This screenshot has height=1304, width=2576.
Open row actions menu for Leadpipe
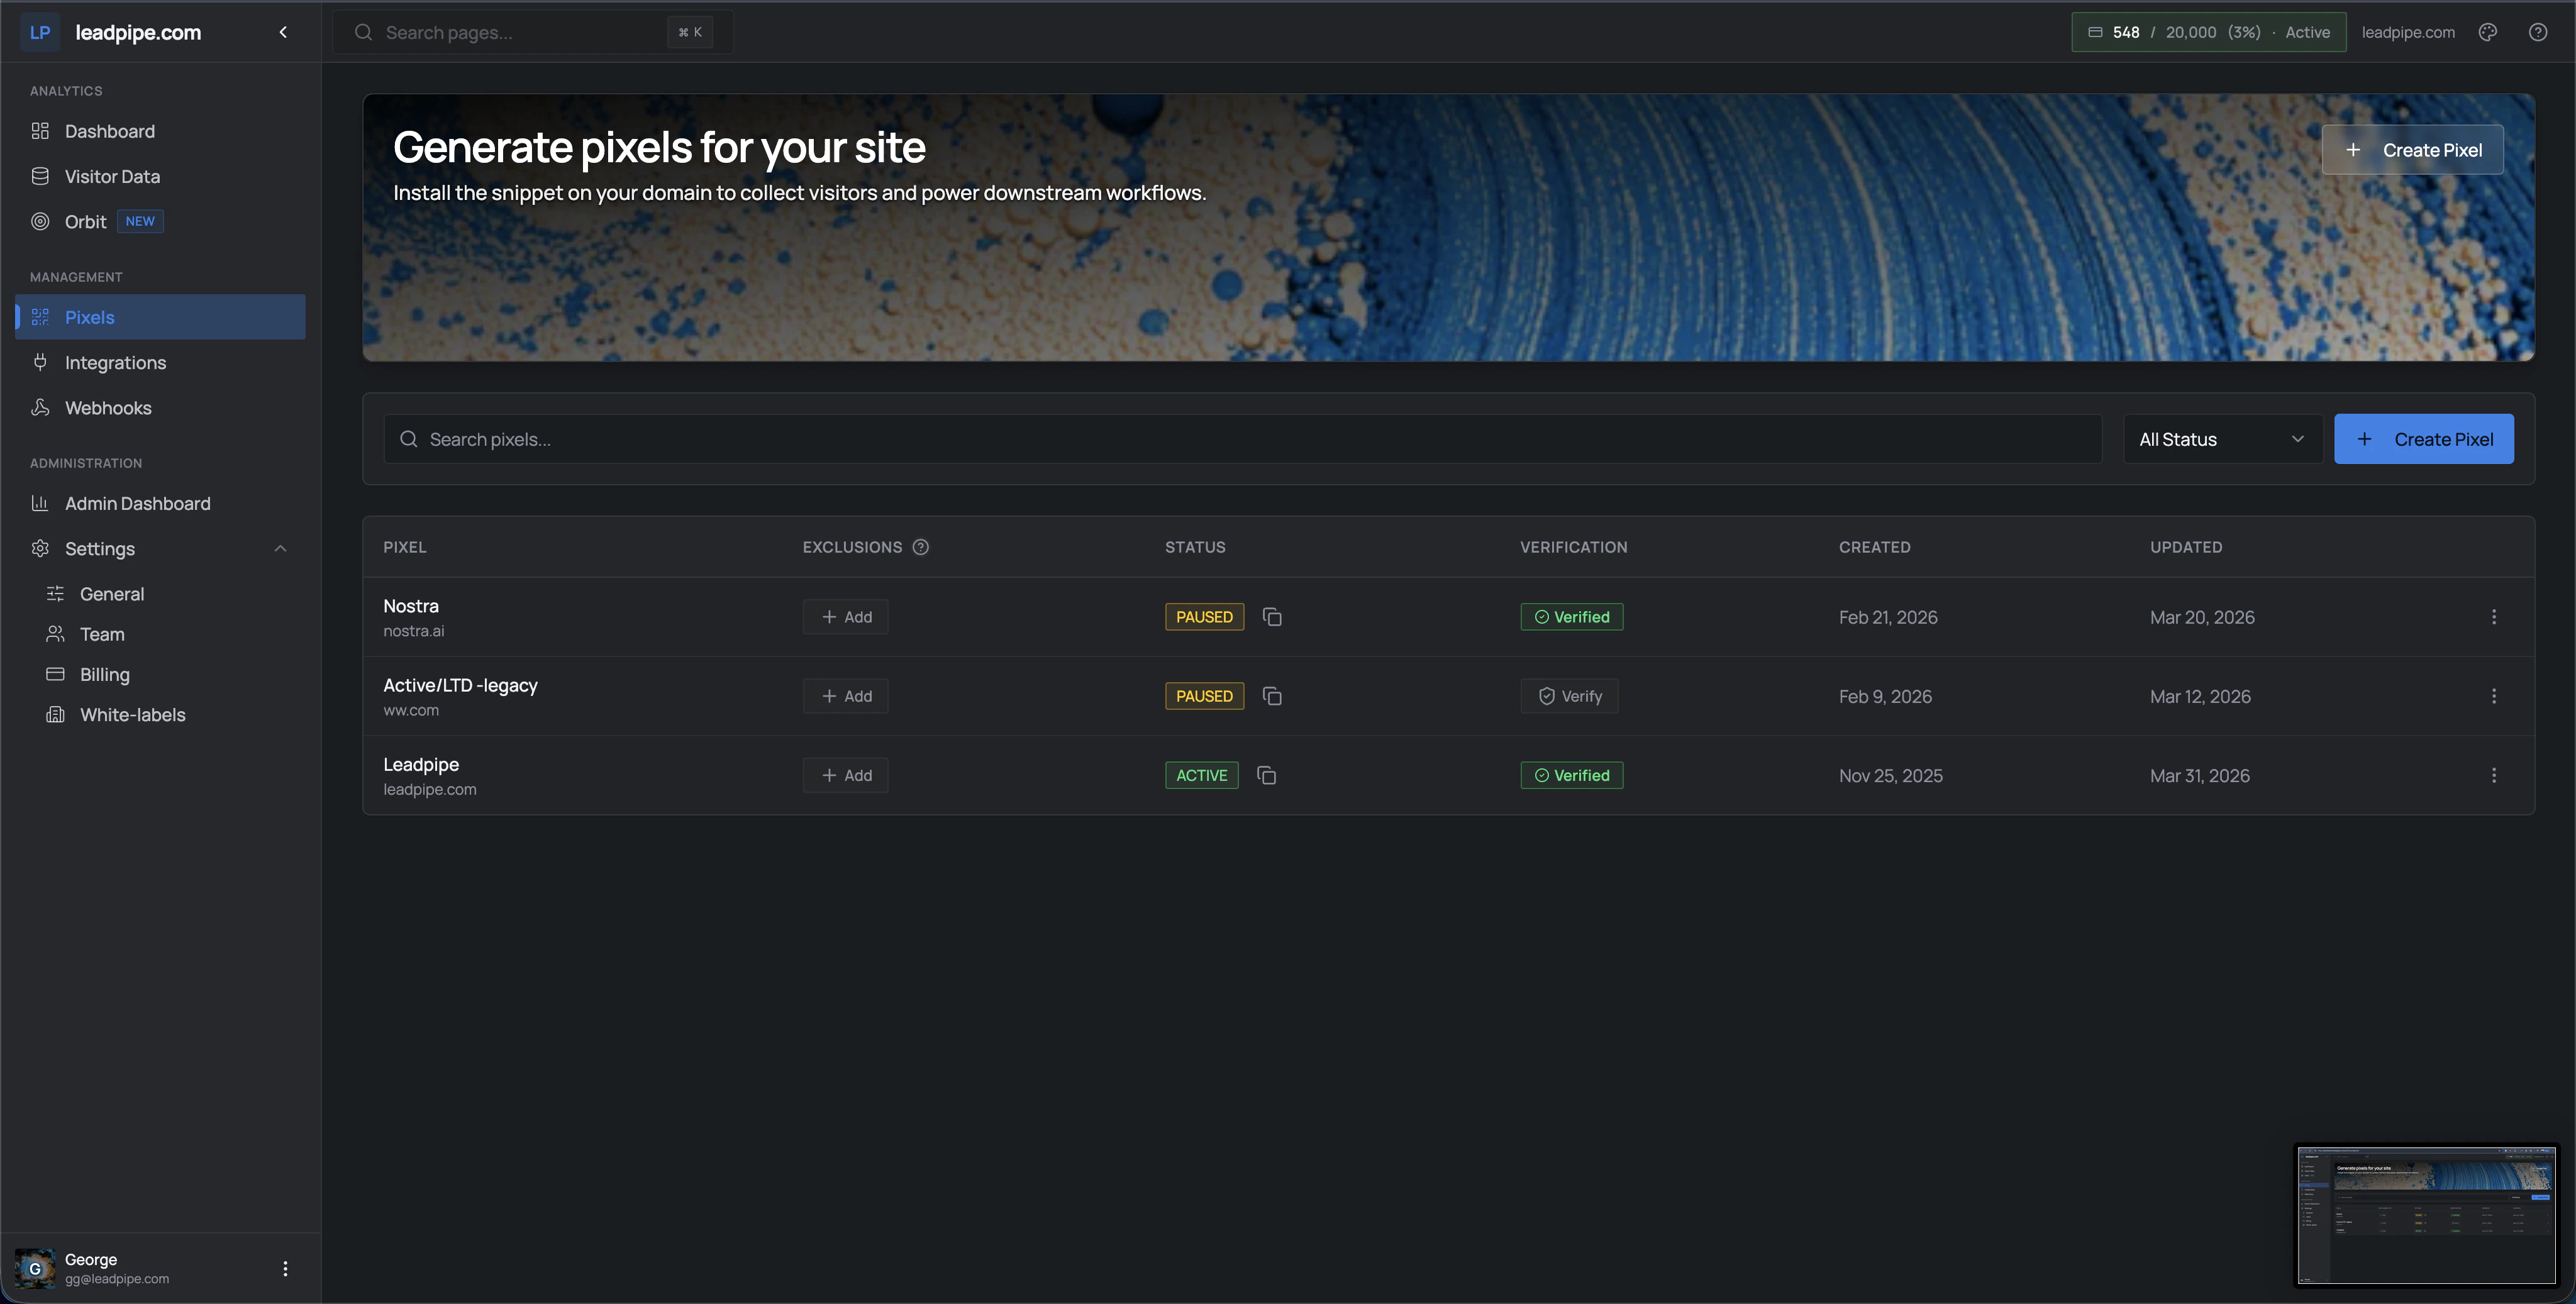[x=2494, y=775]
